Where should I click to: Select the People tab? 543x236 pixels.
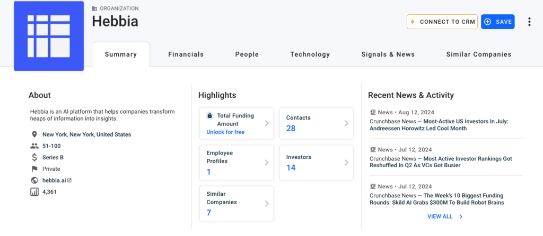pyautogui.click(x=247, y=54)
